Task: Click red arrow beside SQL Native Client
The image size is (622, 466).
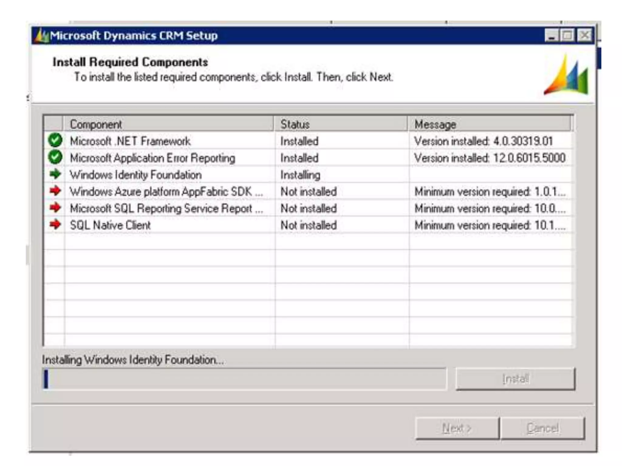Action: (x=55, y=225)
